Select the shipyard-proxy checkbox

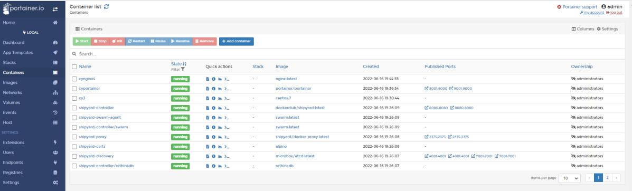click(x=74, y=137)
